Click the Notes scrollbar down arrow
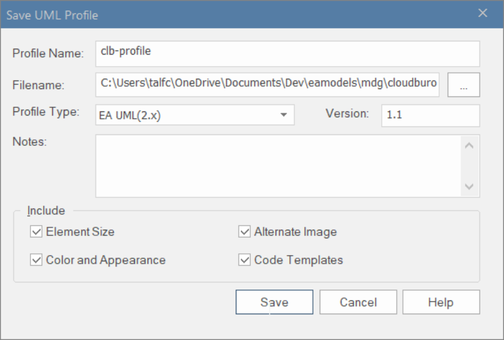Image resolution: width=504 pixels, height=340 pixels. click(469, 187)
